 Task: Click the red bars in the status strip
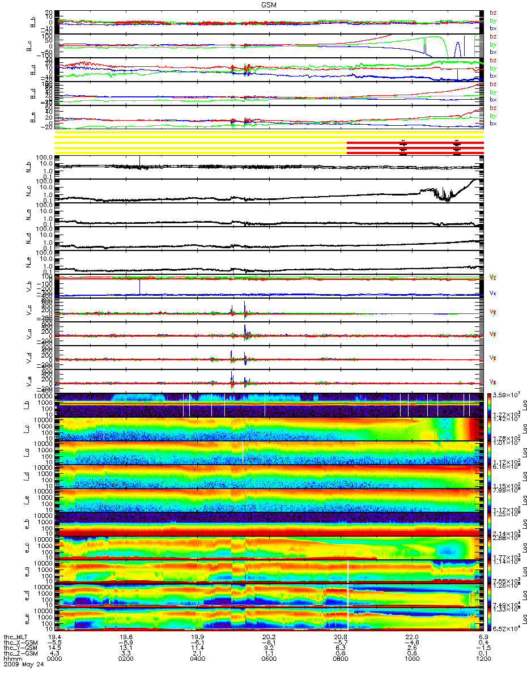(415, 147)
